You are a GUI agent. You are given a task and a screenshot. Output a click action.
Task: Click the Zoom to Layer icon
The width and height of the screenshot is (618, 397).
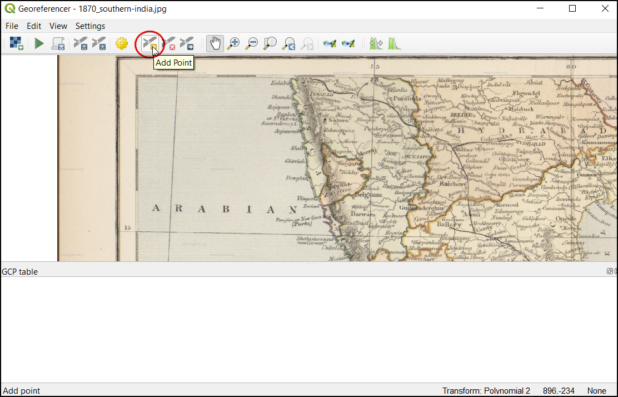[x=270, y=43]
